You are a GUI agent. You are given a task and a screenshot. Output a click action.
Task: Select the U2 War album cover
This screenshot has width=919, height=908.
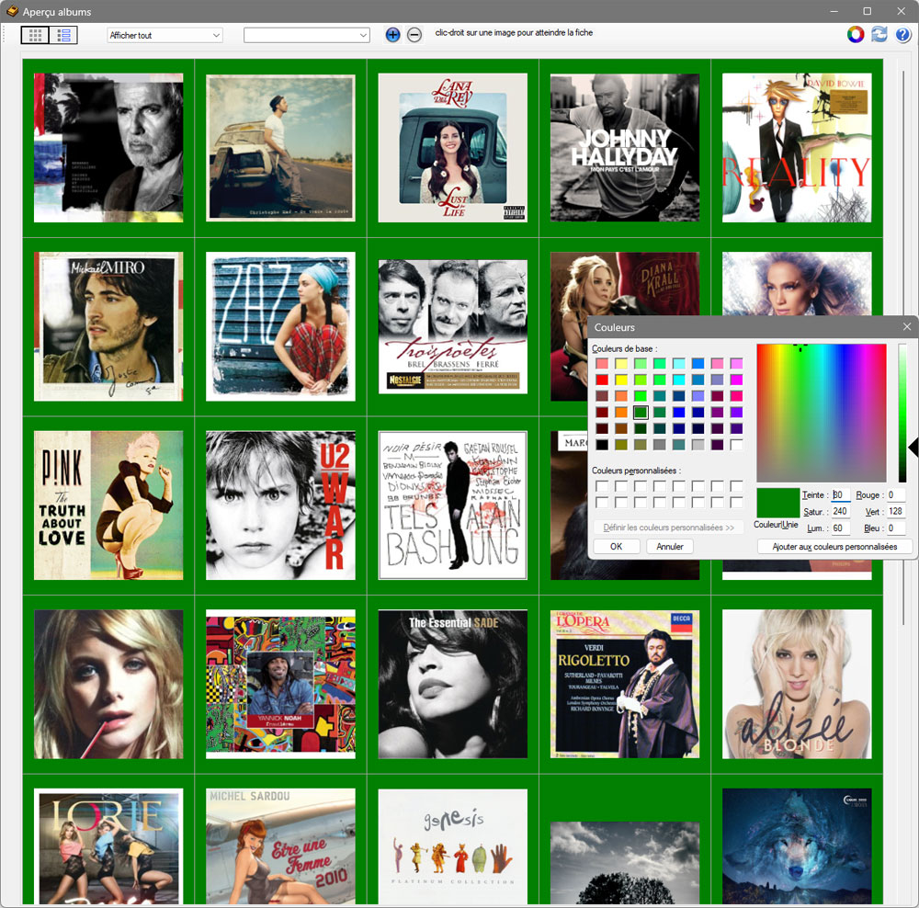click(280, 505)
